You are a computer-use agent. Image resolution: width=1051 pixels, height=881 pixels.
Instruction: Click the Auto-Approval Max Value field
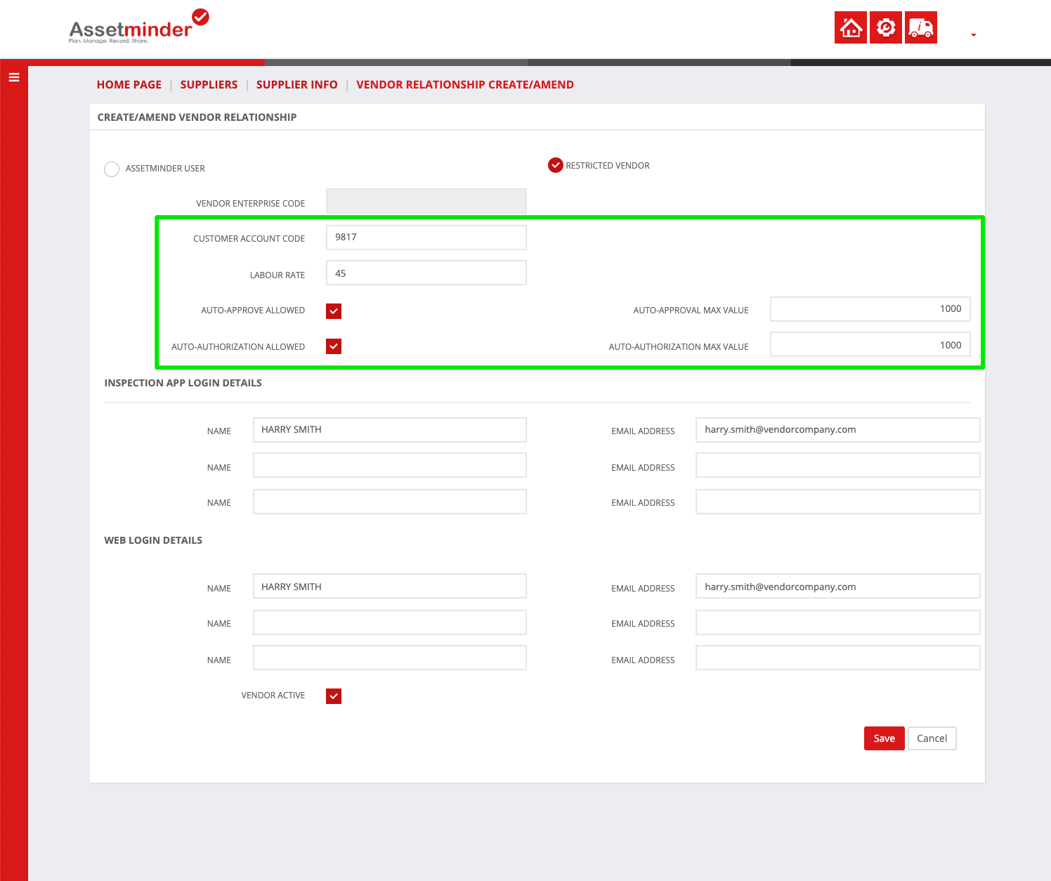(x=870, y=309)
